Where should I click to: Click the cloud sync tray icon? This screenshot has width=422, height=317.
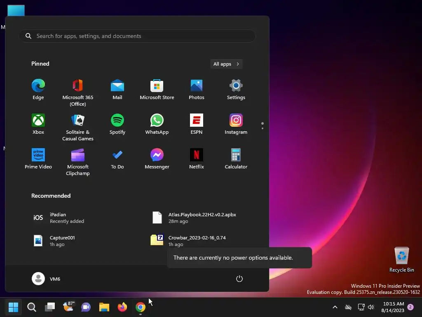click(x=348, y=307)
